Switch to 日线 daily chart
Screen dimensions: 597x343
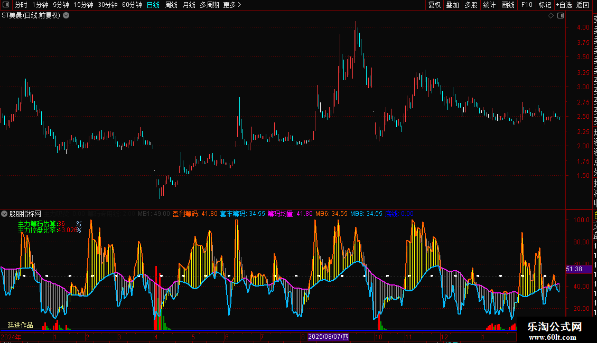[x=153, y=5]
